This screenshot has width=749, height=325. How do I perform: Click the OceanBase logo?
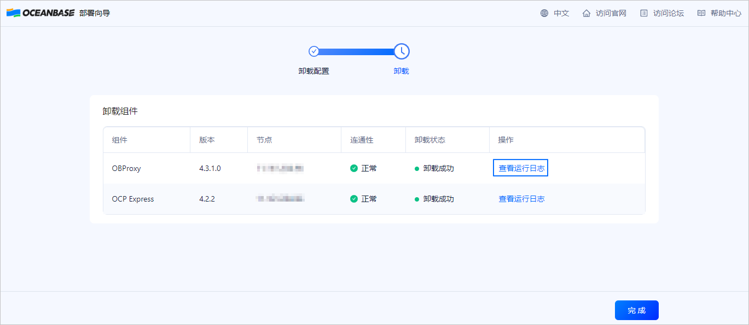tap(40, 13)
